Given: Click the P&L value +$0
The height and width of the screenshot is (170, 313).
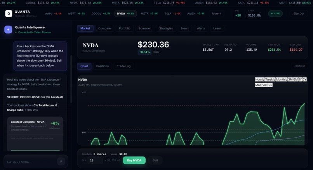Looking at the screenshot, I should pos(238,15).
